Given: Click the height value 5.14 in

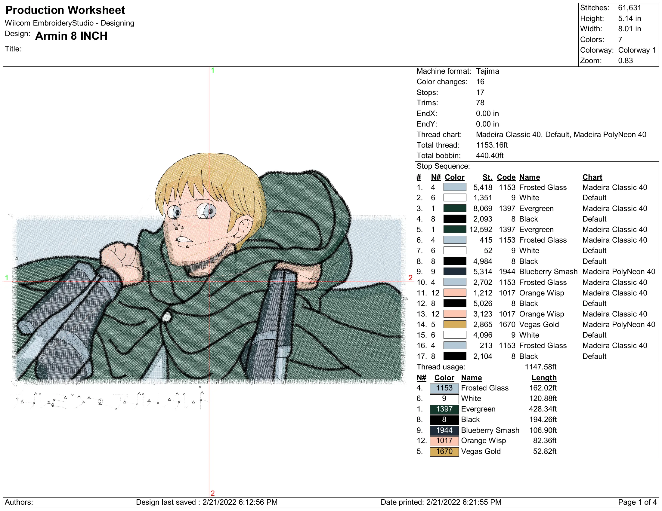Looking at the screenshot, I should [x=630, y=18].
